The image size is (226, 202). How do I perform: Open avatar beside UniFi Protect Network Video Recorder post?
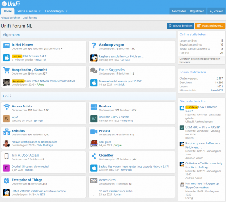pos(6,82)
